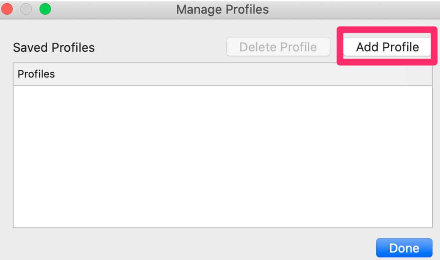Image resolution: width=440 pixels, height=260 pixels.
Task: Click the Add Profile button
Action: [x=387, y=47]
